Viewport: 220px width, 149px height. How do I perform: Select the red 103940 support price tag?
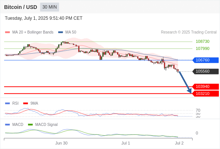[x=205, y=87]
